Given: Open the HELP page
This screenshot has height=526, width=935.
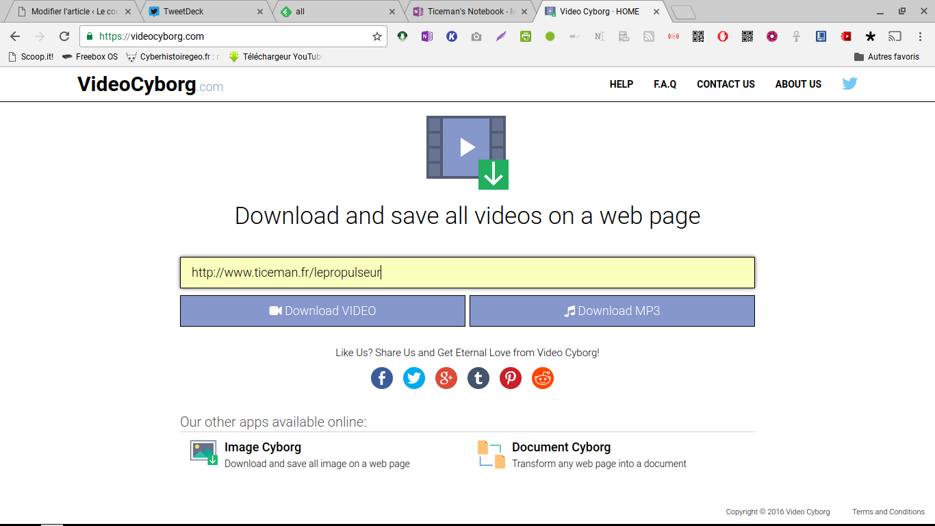Looking at the screenshot, I should coord(622,84).
